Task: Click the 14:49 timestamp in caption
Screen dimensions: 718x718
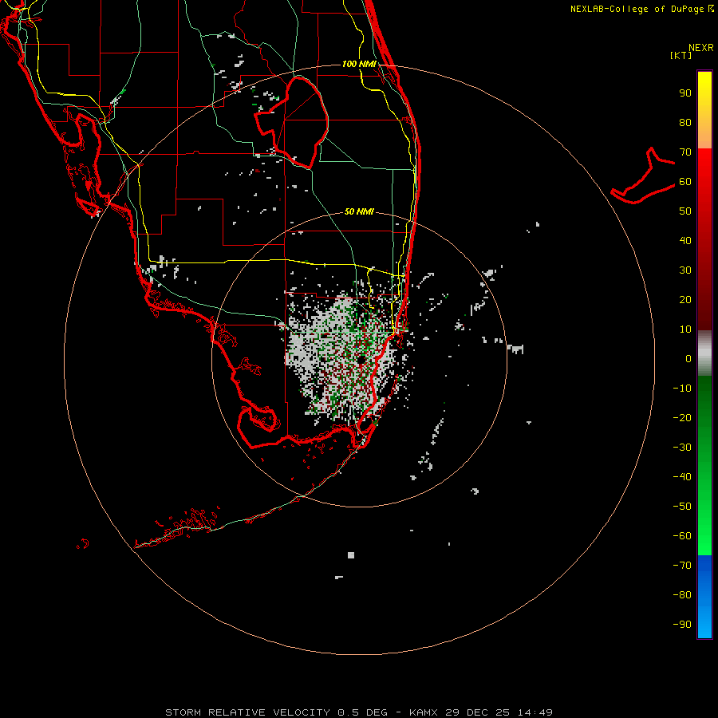Action: tap(535, 712)
